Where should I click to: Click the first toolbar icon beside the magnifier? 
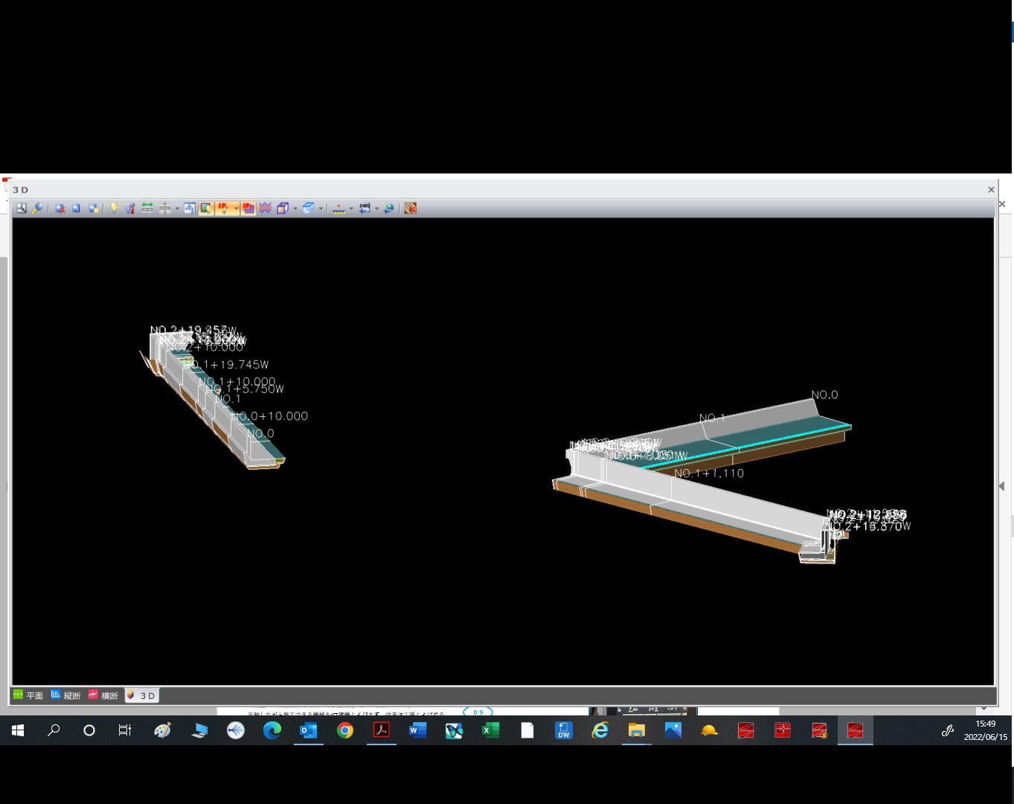[x=22, y=208]
